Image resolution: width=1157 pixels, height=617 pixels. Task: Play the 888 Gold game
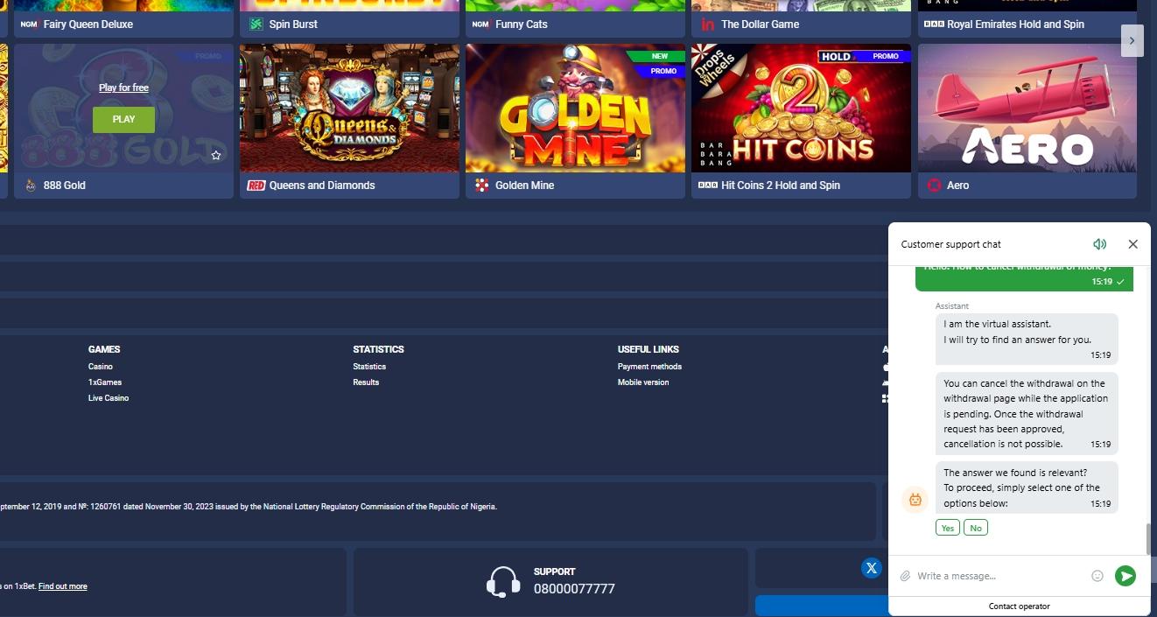pyautogui.click(x=123, y=119)
